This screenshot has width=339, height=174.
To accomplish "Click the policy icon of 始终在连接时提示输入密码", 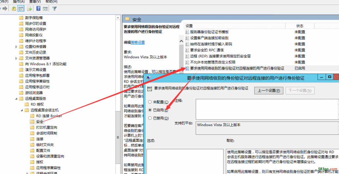I will pyautogui.click(x=187, y=44).
